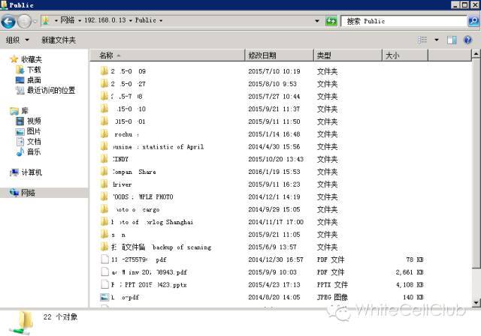Select the driver folder icon
The width and height of the screenshot is (481, 336).
point(104,184)
